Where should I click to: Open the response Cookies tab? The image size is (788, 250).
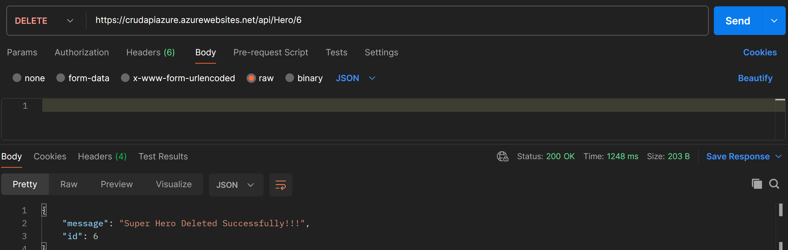click(50, 156)
